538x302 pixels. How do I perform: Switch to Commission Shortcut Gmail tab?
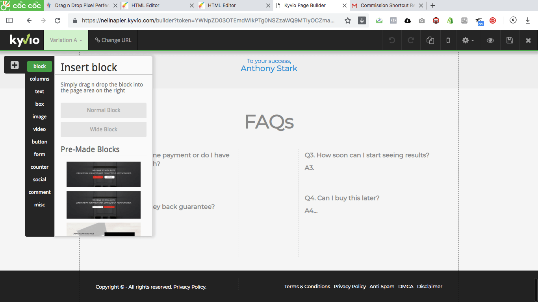coord(388,6)
